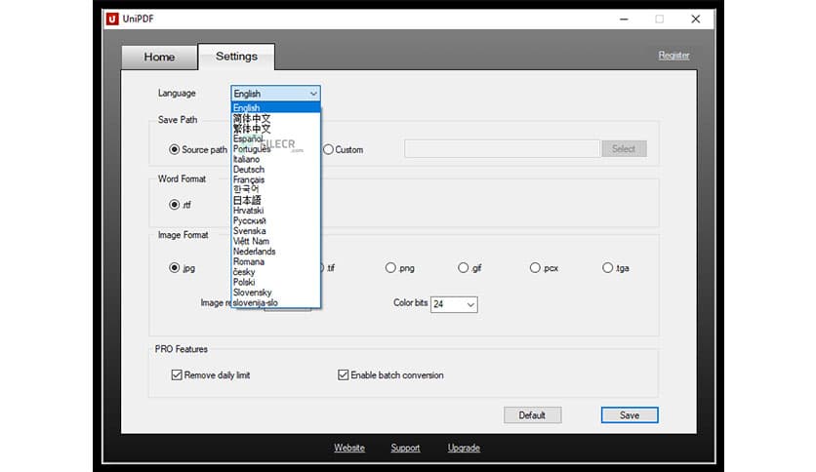Click the UniPDF logo icon in title bar
Screen dimensions: 816x472
[x=112, y=20]
